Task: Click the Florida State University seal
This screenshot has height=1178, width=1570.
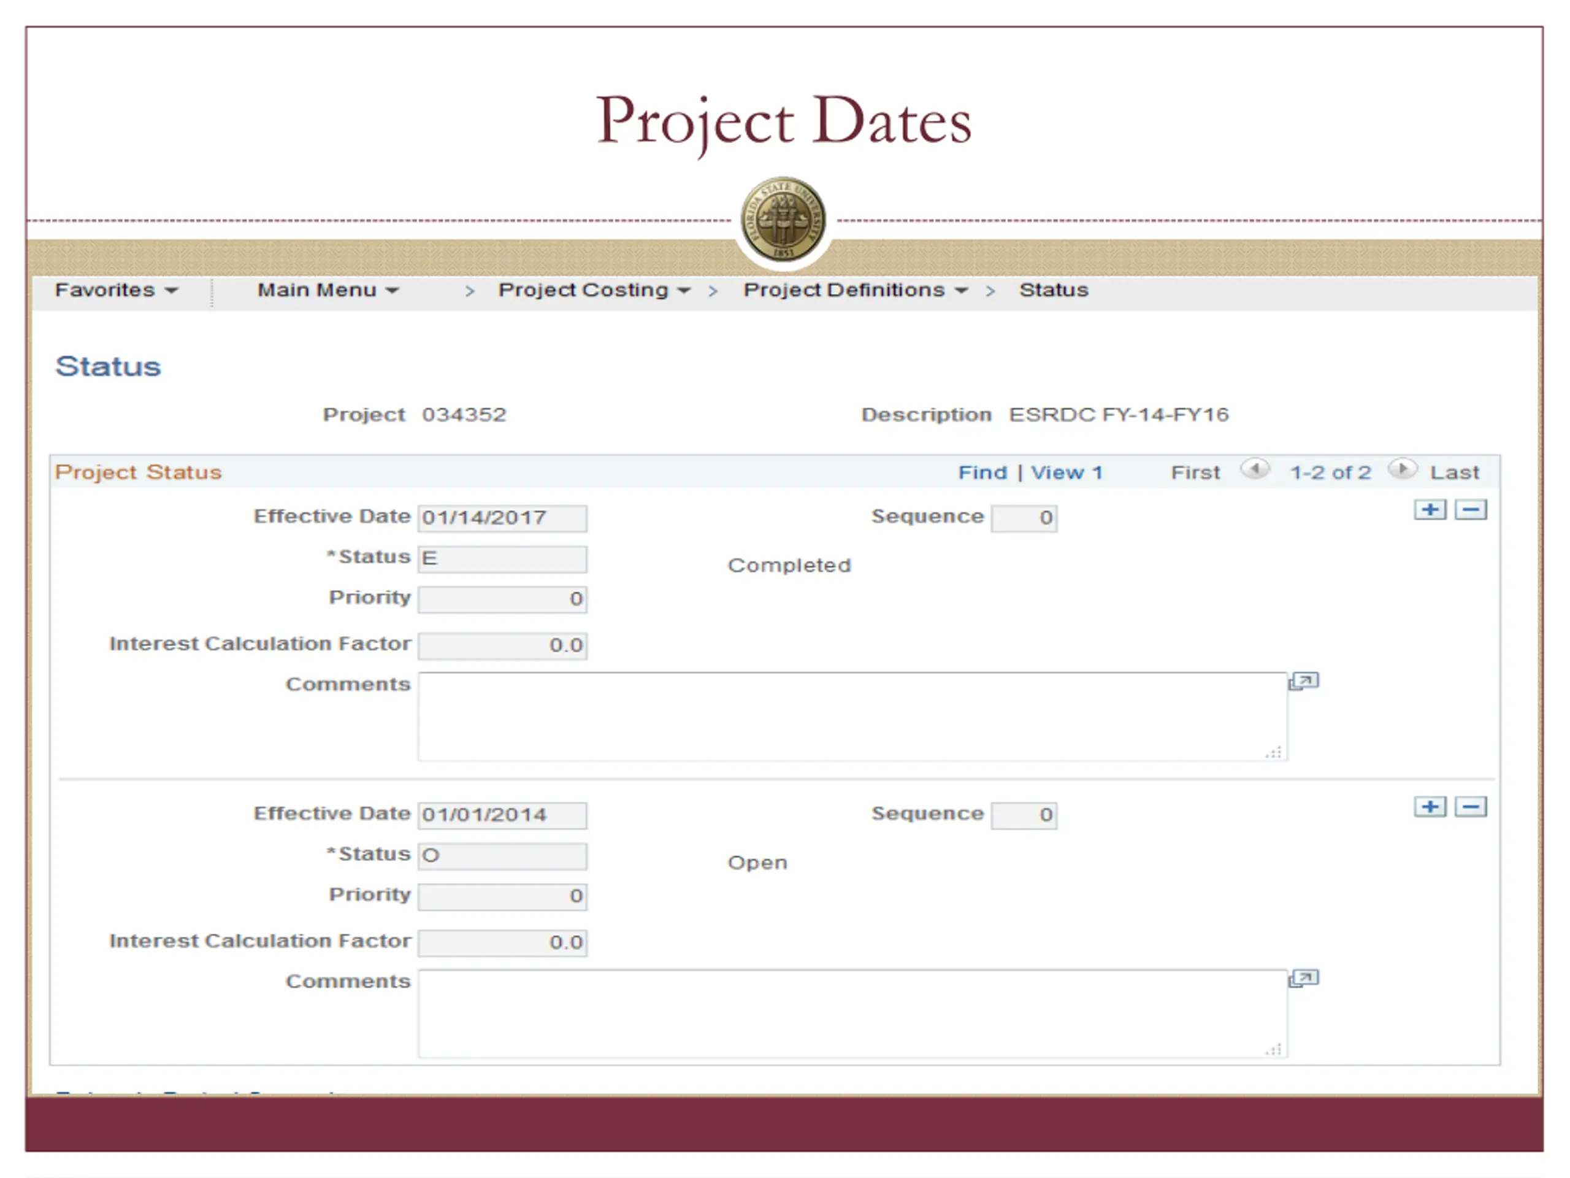Action: (783, 218)
